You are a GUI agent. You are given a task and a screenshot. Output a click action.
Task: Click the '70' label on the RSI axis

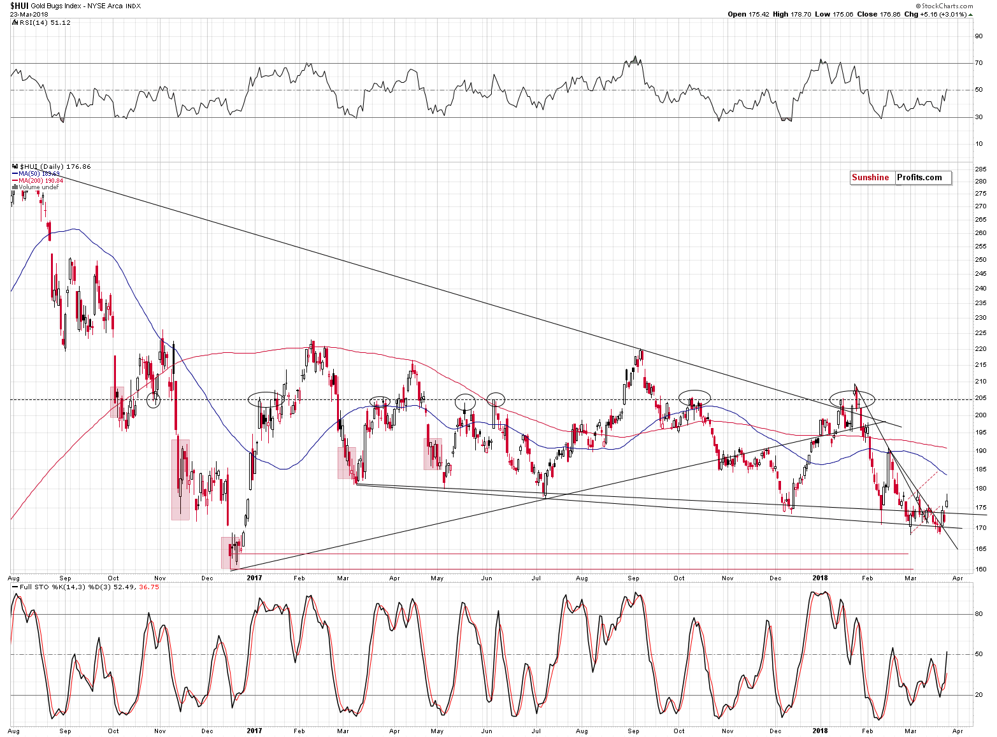tap(979, 63)
